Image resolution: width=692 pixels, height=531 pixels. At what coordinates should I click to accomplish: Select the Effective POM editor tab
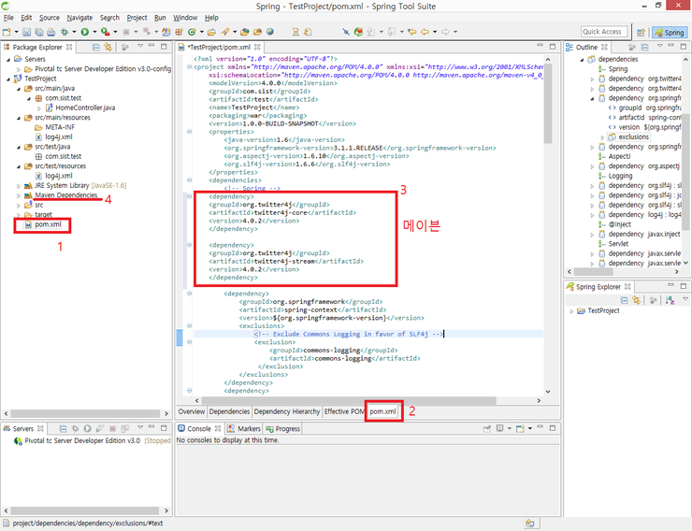click(x=343, y=411)
